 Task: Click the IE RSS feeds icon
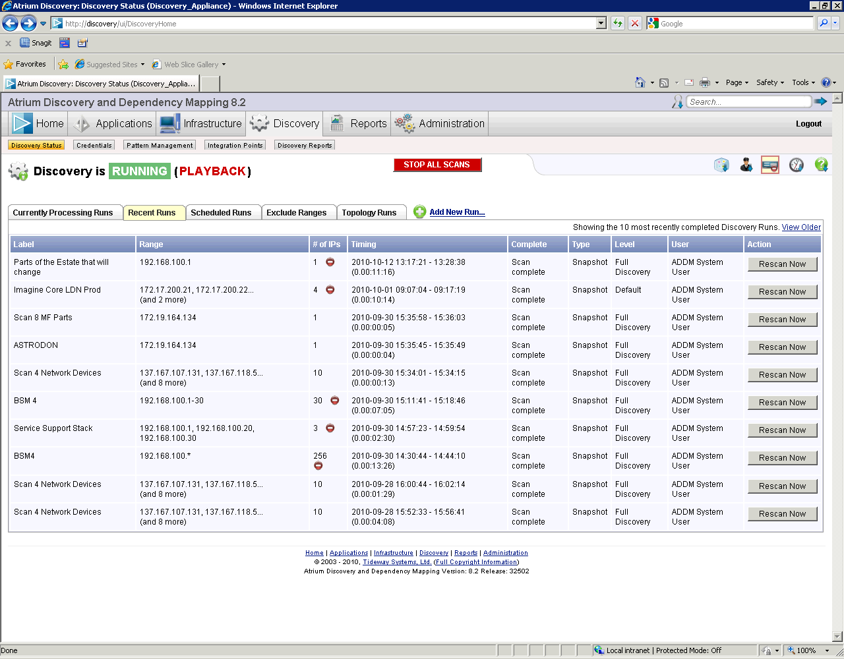pos(664,82)
